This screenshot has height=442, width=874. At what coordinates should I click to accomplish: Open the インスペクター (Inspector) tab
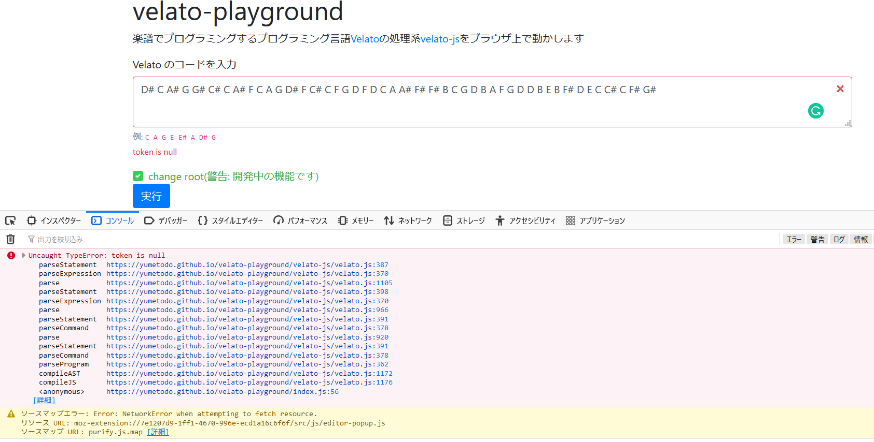tap(54, 221)
